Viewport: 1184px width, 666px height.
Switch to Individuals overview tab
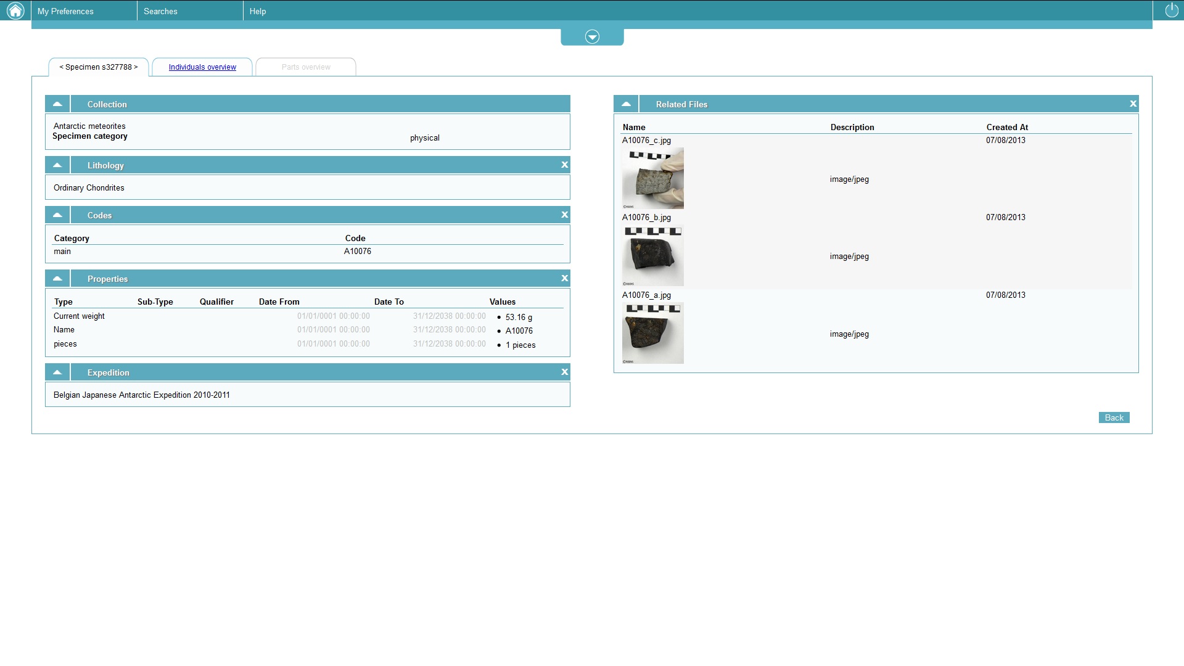point(202,67)
